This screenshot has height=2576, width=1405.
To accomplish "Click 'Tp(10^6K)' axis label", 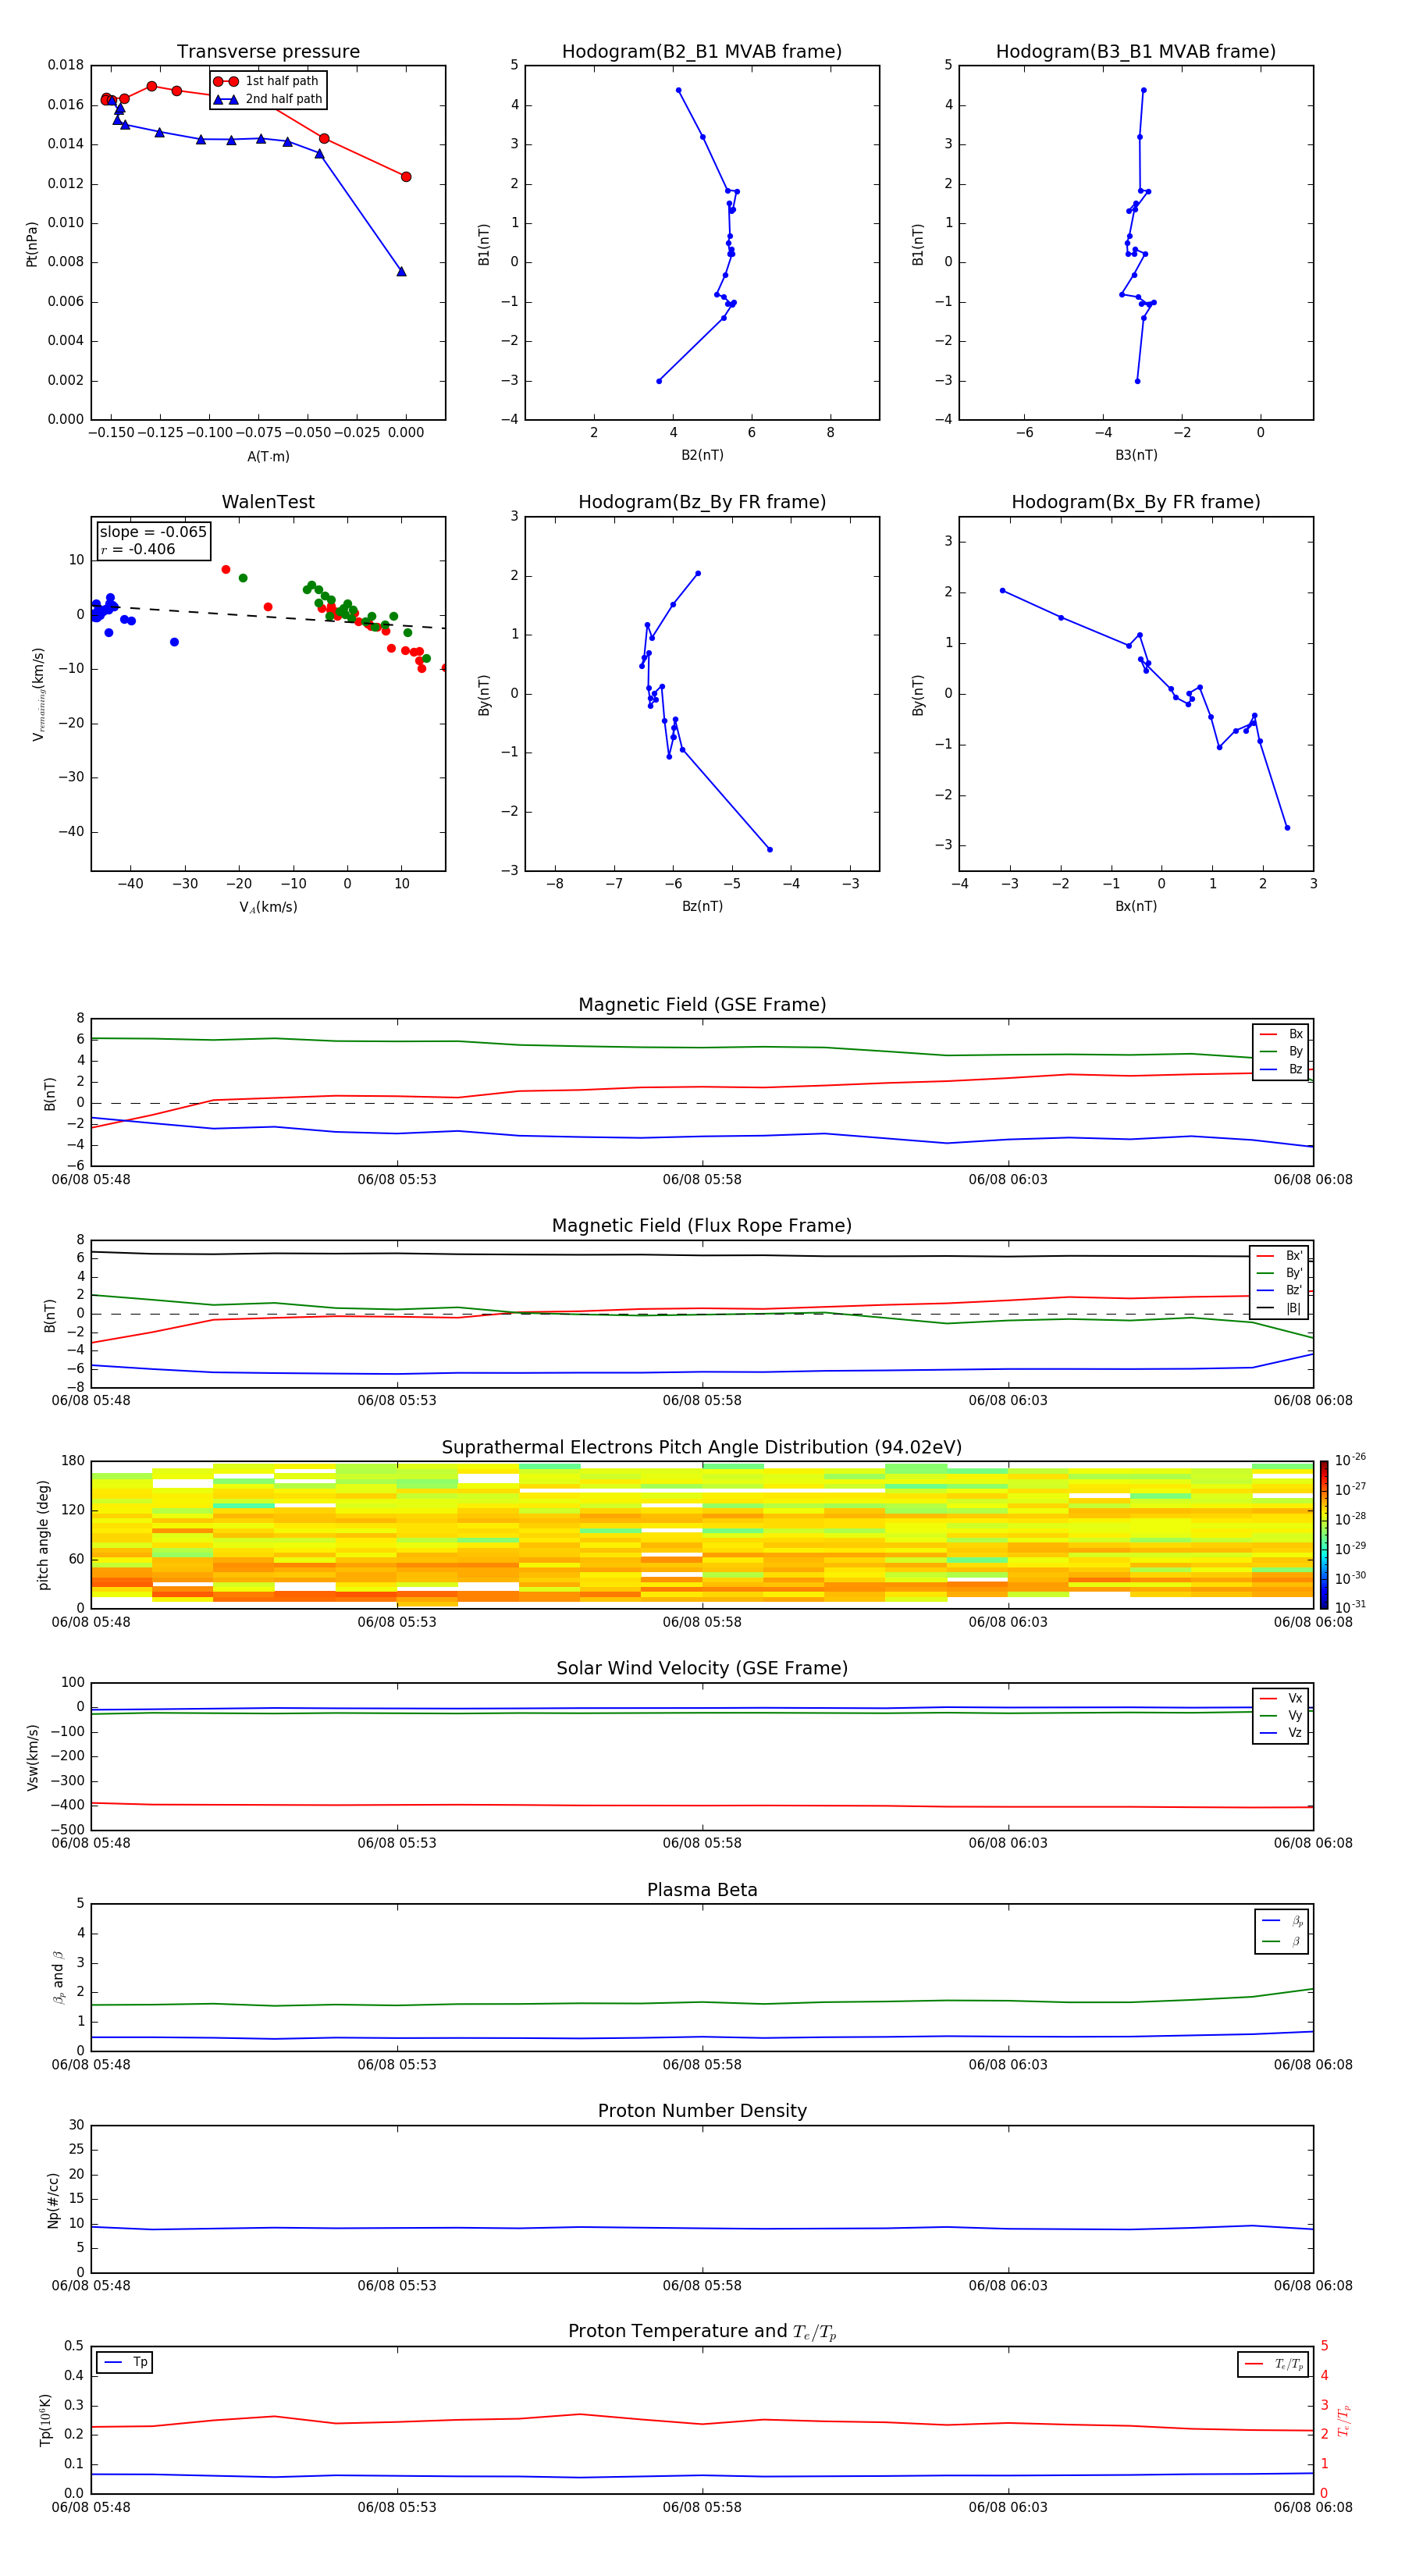I will coord(45,2419).
